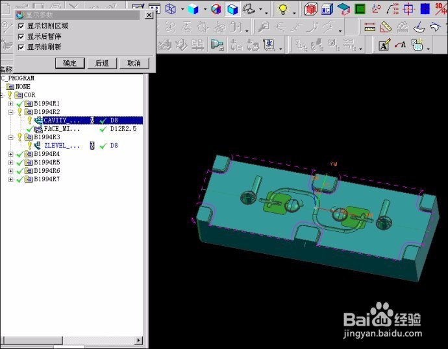Collapse the B1994R3 tree node
The image size is (448, 349).
pyautogui.click(x=11, y=137)
